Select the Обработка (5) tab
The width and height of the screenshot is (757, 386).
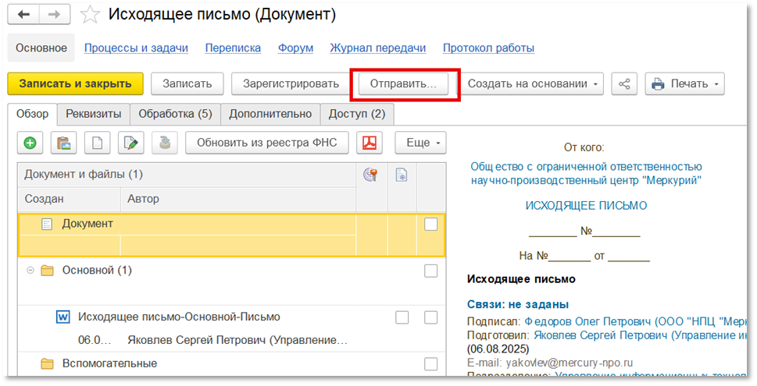click(x=175, y=114)
